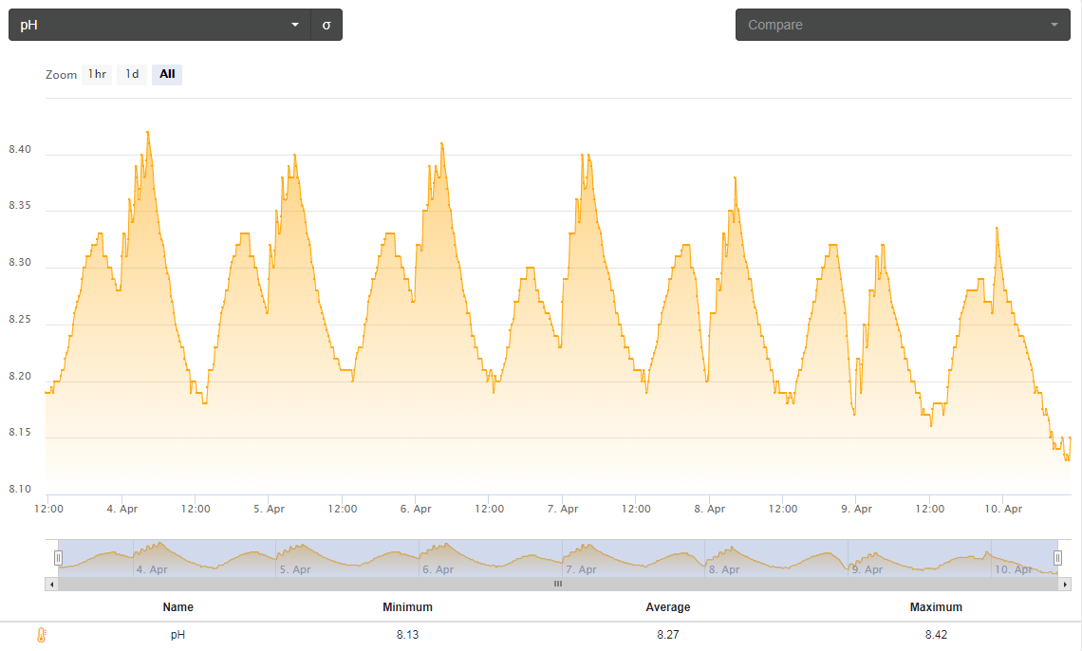Set zoom range to 1d
The image size is (1082, 651).
[132, 74]
